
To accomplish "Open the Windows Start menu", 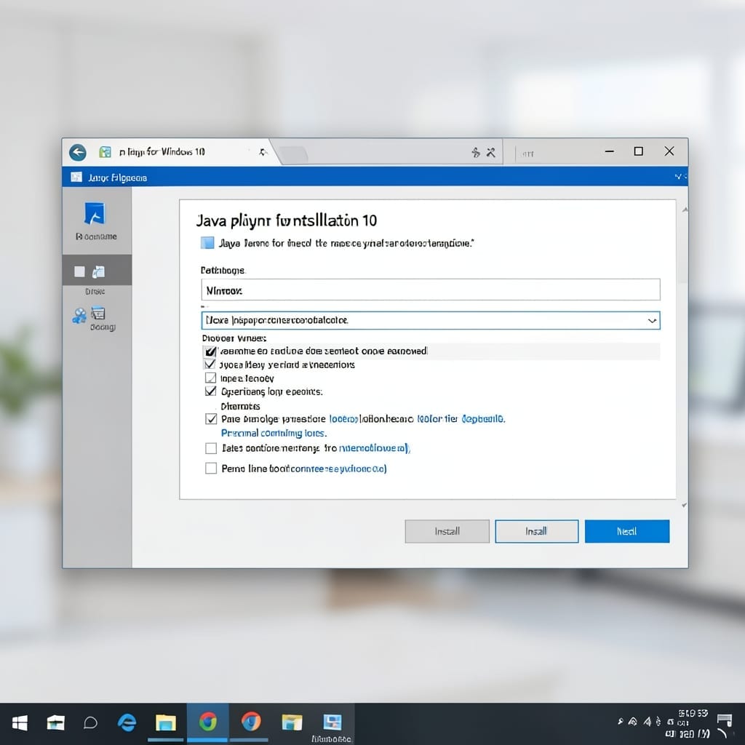I will 20,724.
